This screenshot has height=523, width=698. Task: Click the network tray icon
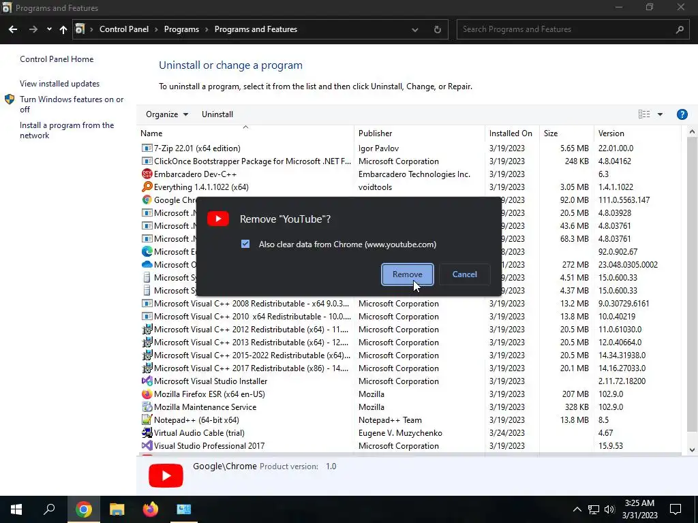click(x=594, y=509)
